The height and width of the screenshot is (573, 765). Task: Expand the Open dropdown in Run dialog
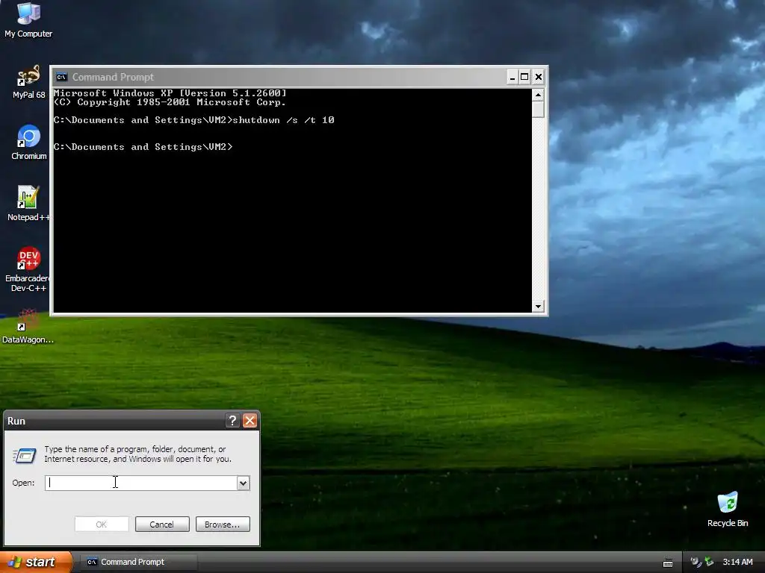pyautogui.click(x=243, y=483)
